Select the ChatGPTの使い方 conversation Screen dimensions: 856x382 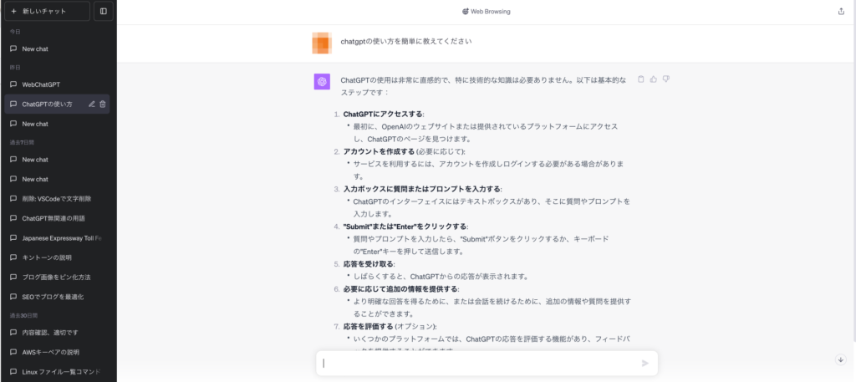[57, 104]
